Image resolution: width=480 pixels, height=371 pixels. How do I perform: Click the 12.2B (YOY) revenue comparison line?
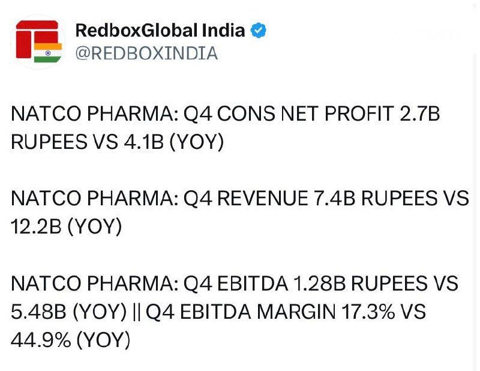pos(67,226)
